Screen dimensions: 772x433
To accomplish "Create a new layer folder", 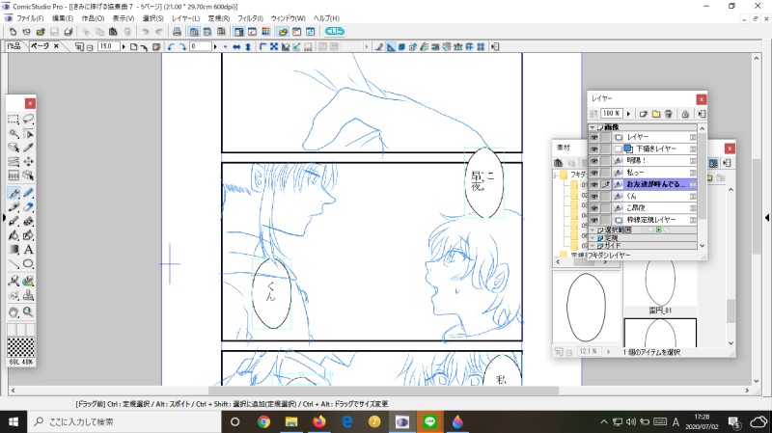I will tap(656, 114).
